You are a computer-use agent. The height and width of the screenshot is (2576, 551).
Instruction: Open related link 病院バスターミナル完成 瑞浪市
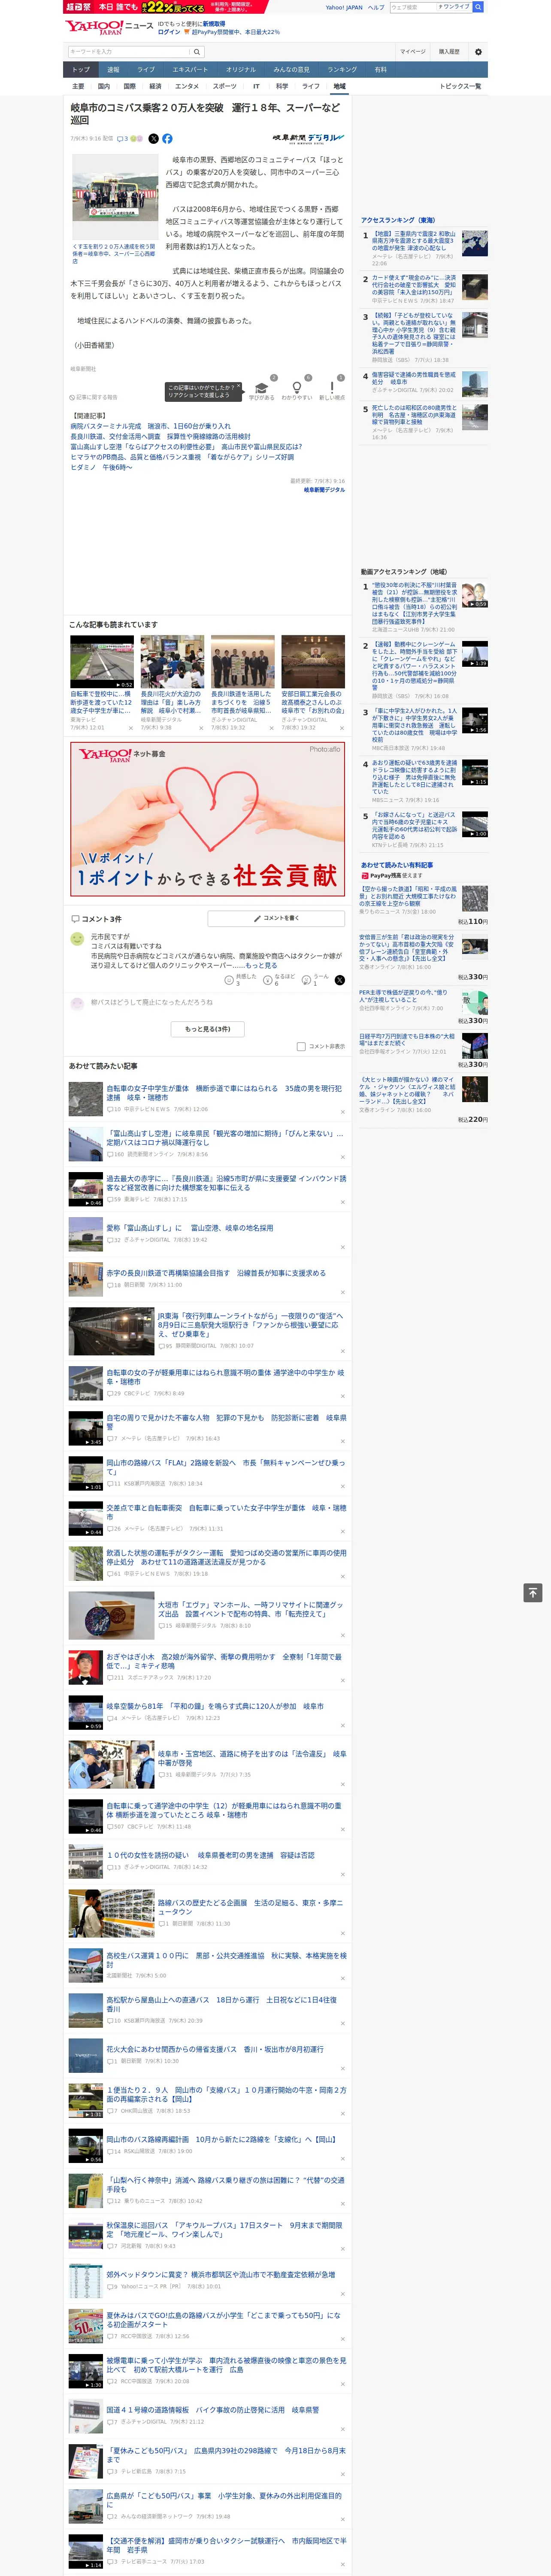pyautogui.click(x=150, y=426)
